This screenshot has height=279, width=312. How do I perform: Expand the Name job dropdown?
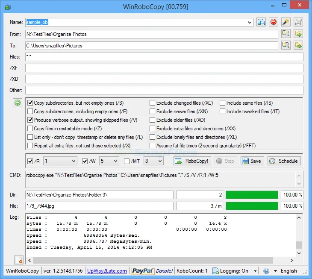point(250,22)
